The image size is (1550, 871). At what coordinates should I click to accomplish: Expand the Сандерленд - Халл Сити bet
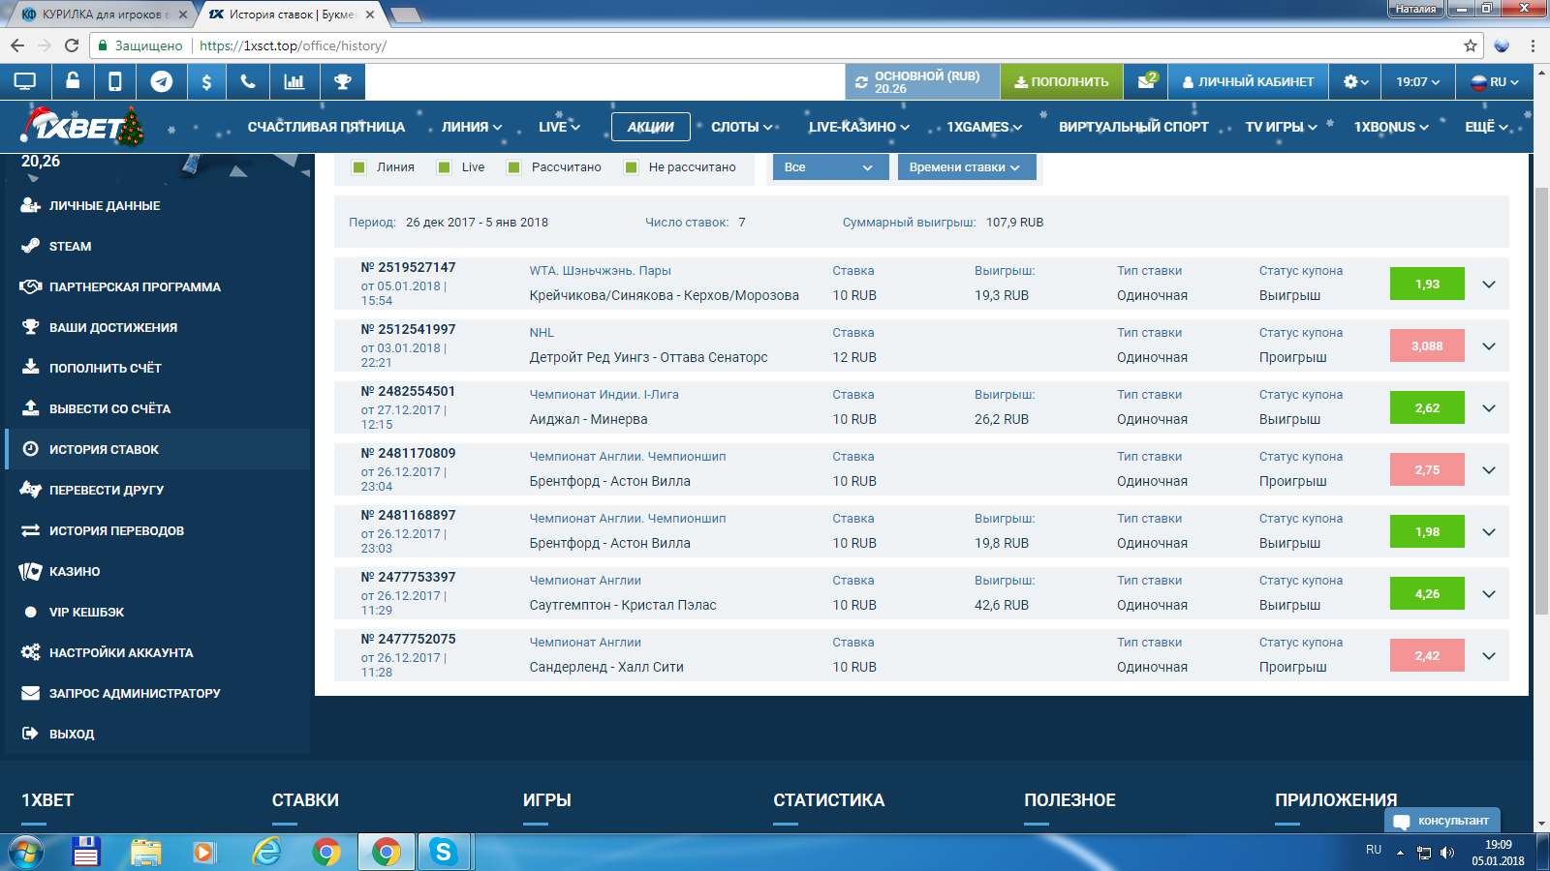point(1489,656)
